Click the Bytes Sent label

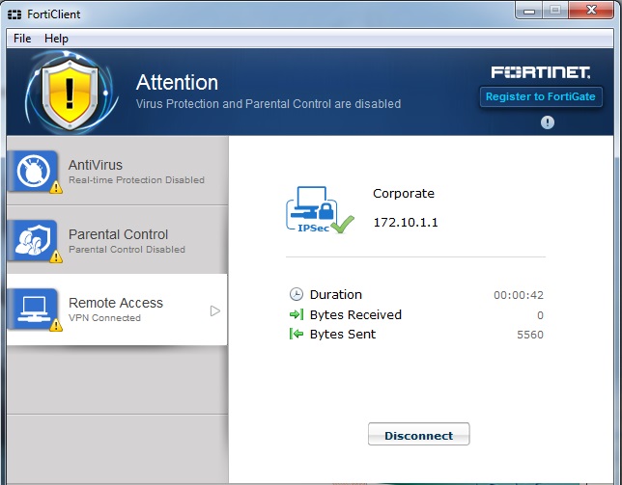pos(342,335)
